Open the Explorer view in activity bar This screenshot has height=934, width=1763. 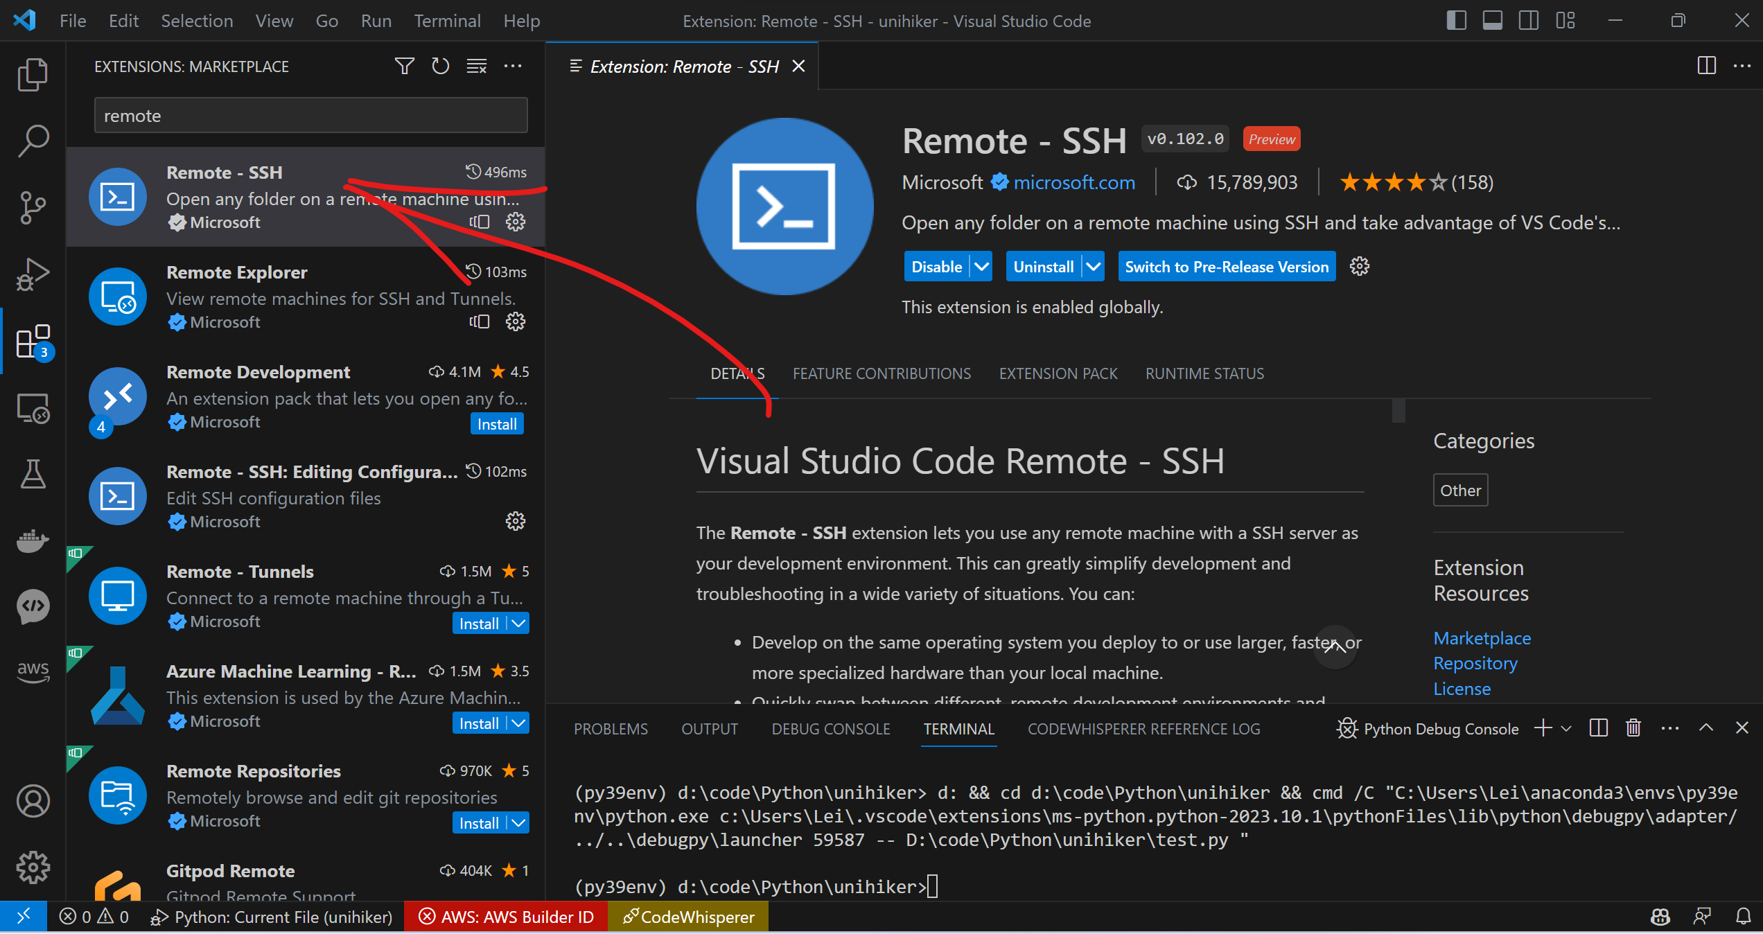(33, 74)
